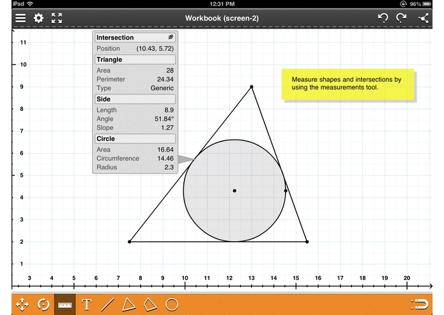Select the bottom-right triangle vertex
444x315 pixels.
[x=307, y=242]
